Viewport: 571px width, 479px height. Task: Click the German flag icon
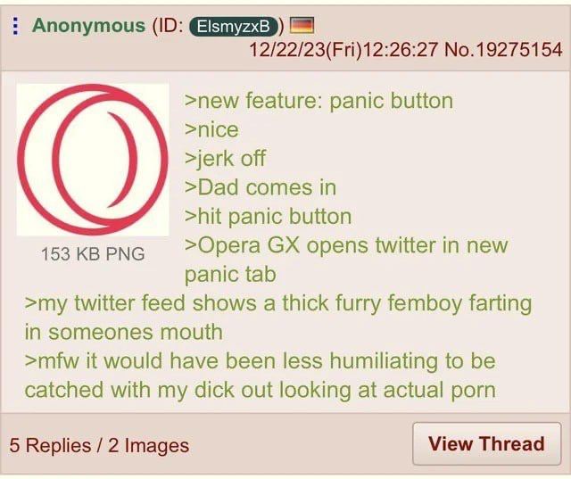pos(302,26)
